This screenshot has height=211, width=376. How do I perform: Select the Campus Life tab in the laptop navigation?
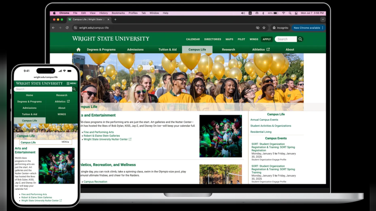pyautogui.click(x=197, y=49)
